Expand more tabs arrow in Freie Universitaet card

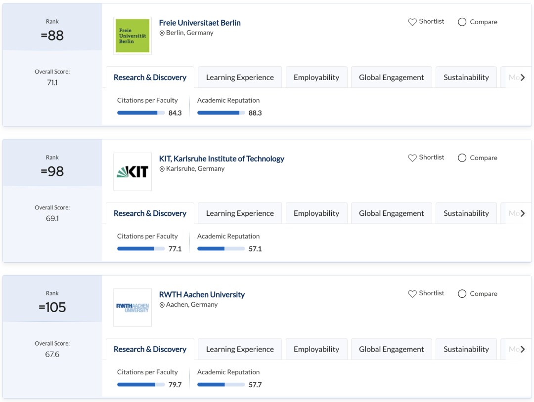tap(523, 78)
